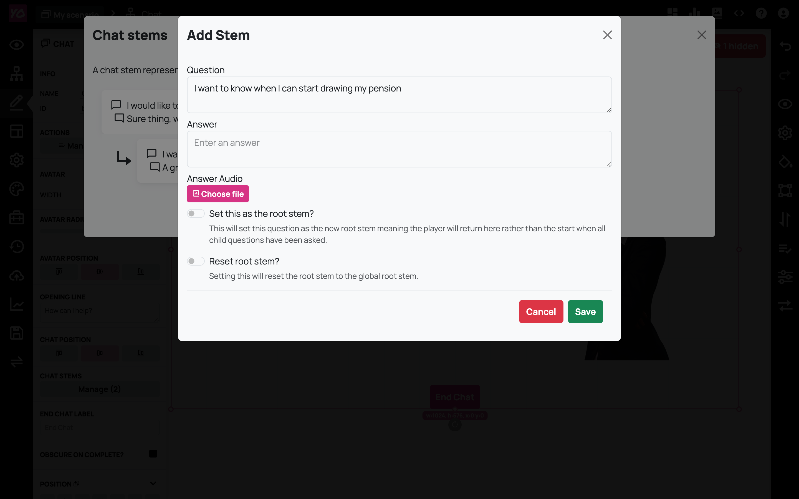Click into the Answer text field
Image resolution: width=799 pixels, height=499 pixels.
point(399,149)
